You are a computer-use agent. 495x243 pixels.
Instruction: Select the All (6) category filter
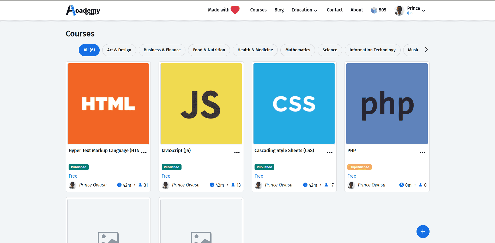[x=89, y=50]
